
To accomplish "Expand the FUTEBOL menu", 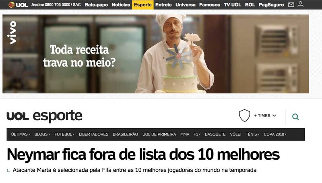I will pyautogui.click(x=64, y=134).
